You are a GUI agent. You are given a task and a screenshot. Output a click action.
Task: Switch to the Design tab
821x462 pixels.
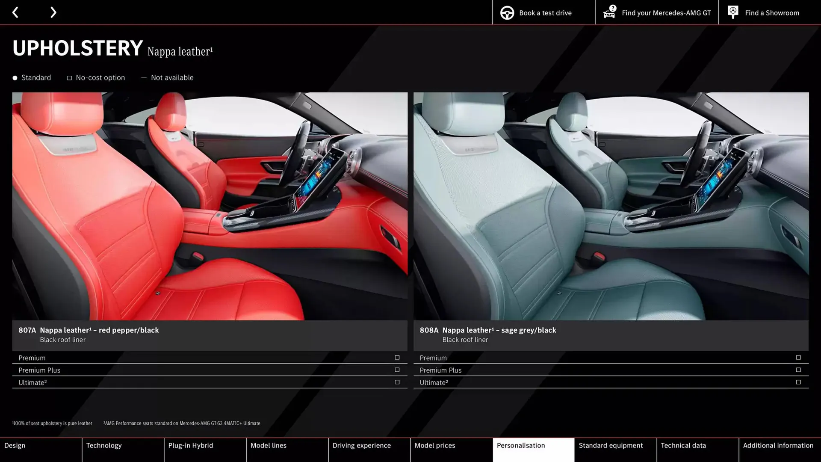pos(41,450)
